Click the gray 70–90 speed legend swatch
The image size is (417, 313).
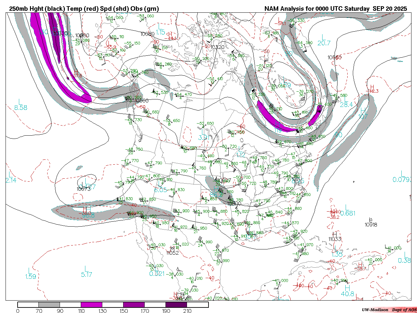tap(49, 305)
